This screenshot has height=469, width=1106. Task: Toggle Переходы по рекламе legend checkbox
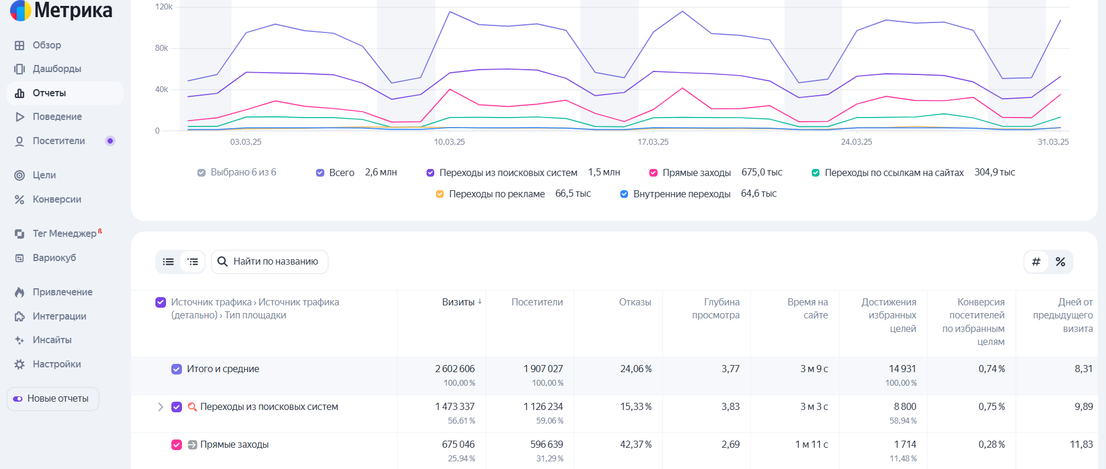click(440, 194)
